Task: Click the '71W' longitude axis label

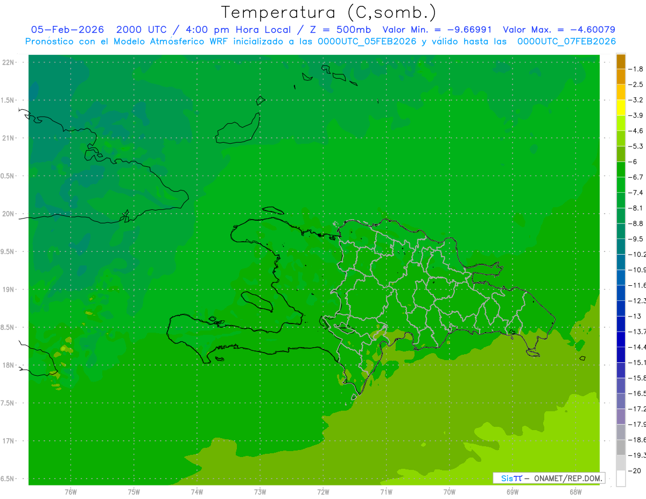Action: coord(386,491)
